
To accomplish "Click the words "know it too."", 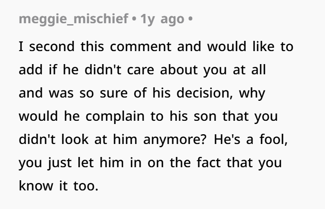I will tap(58, 186).
